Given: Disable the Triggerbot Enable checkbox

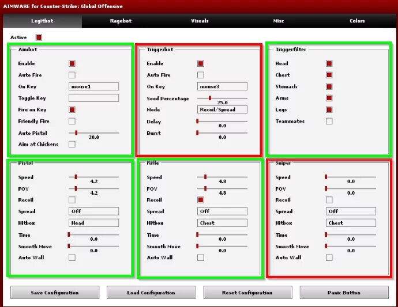Looking at the screenshot, I should 201,63.
